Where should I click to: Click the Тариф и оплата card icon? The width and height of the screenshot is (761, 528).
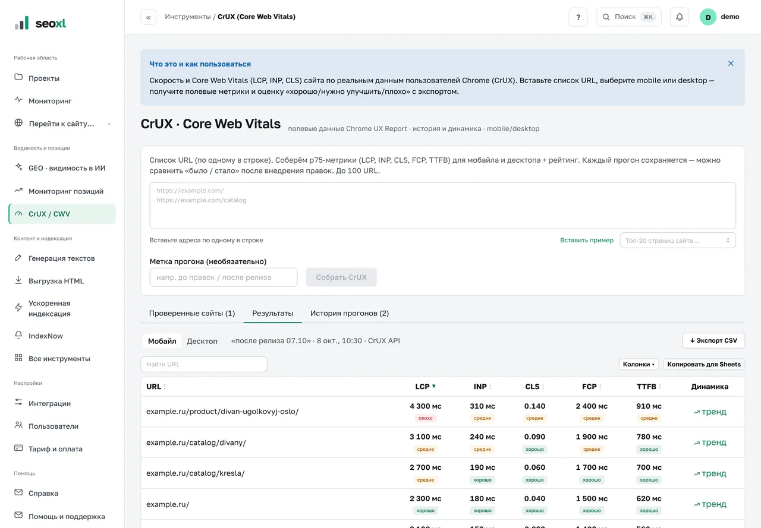click(18, 448)
